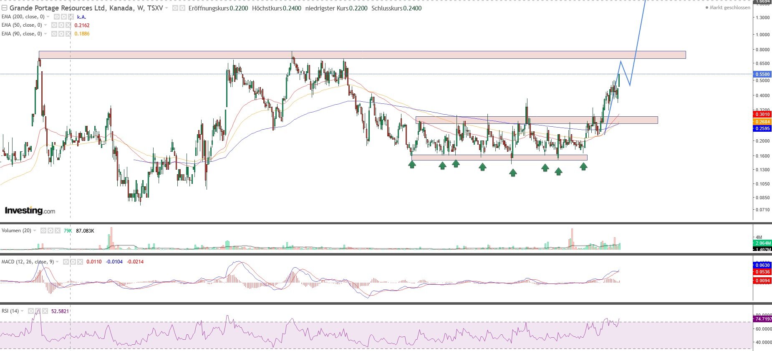This screenshot has height=351, width=772.
Task: Open settings gear for EMA 90
Action: click(61, 34)
